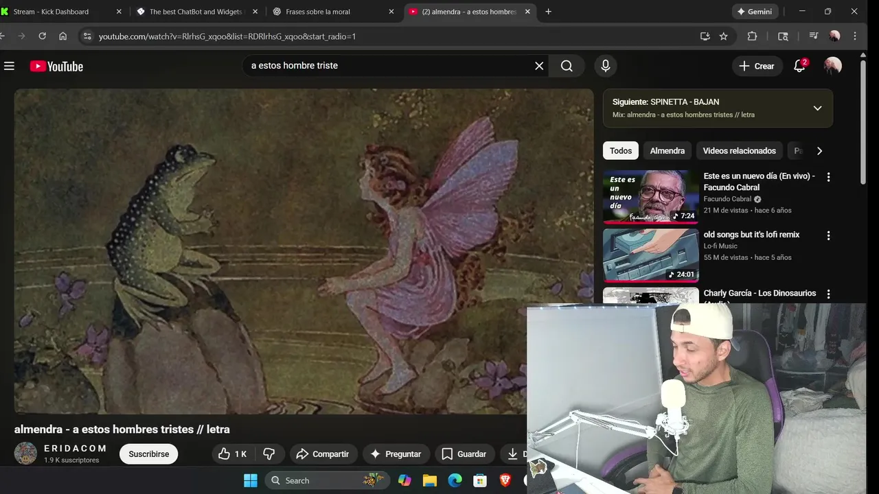
Task: Show more filter chips with arrow
Action: point(819,151)
